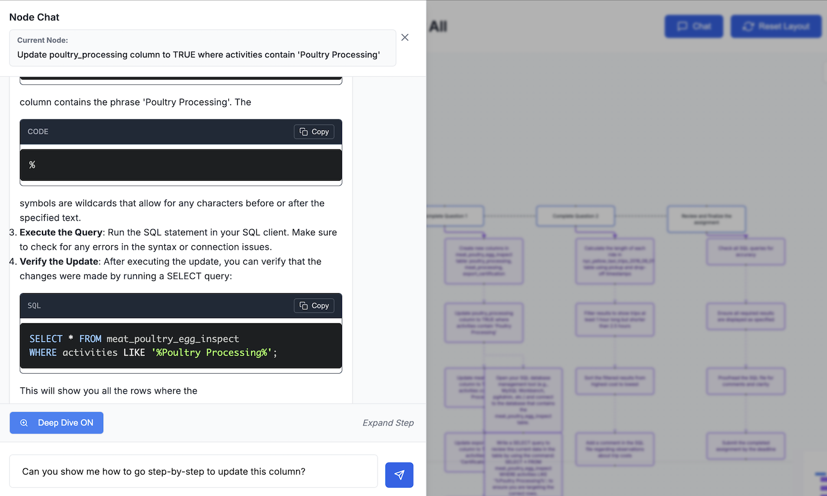This screenshot has height=496, width=827.
Task: Click the speech bubble Chat button at top right
Action: [x=694, y=26]
